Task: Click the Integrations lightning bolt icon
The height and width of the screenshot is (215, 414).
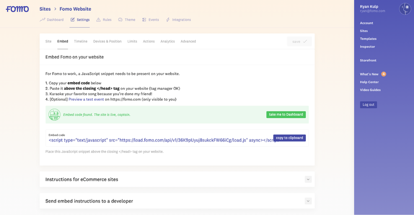Action: 168,20
